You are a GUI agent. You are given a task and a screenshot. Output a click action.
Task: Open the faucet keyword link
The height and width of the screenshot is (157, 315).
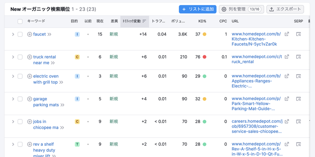pyautogui.click(x=39, y=34)
